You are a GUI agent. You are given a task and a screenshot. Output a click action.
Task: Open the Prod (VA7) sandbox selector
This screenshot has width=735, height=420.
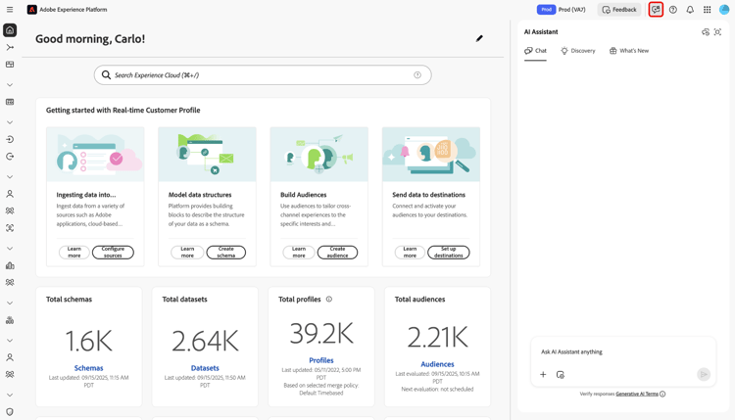(x=562, y=10)
